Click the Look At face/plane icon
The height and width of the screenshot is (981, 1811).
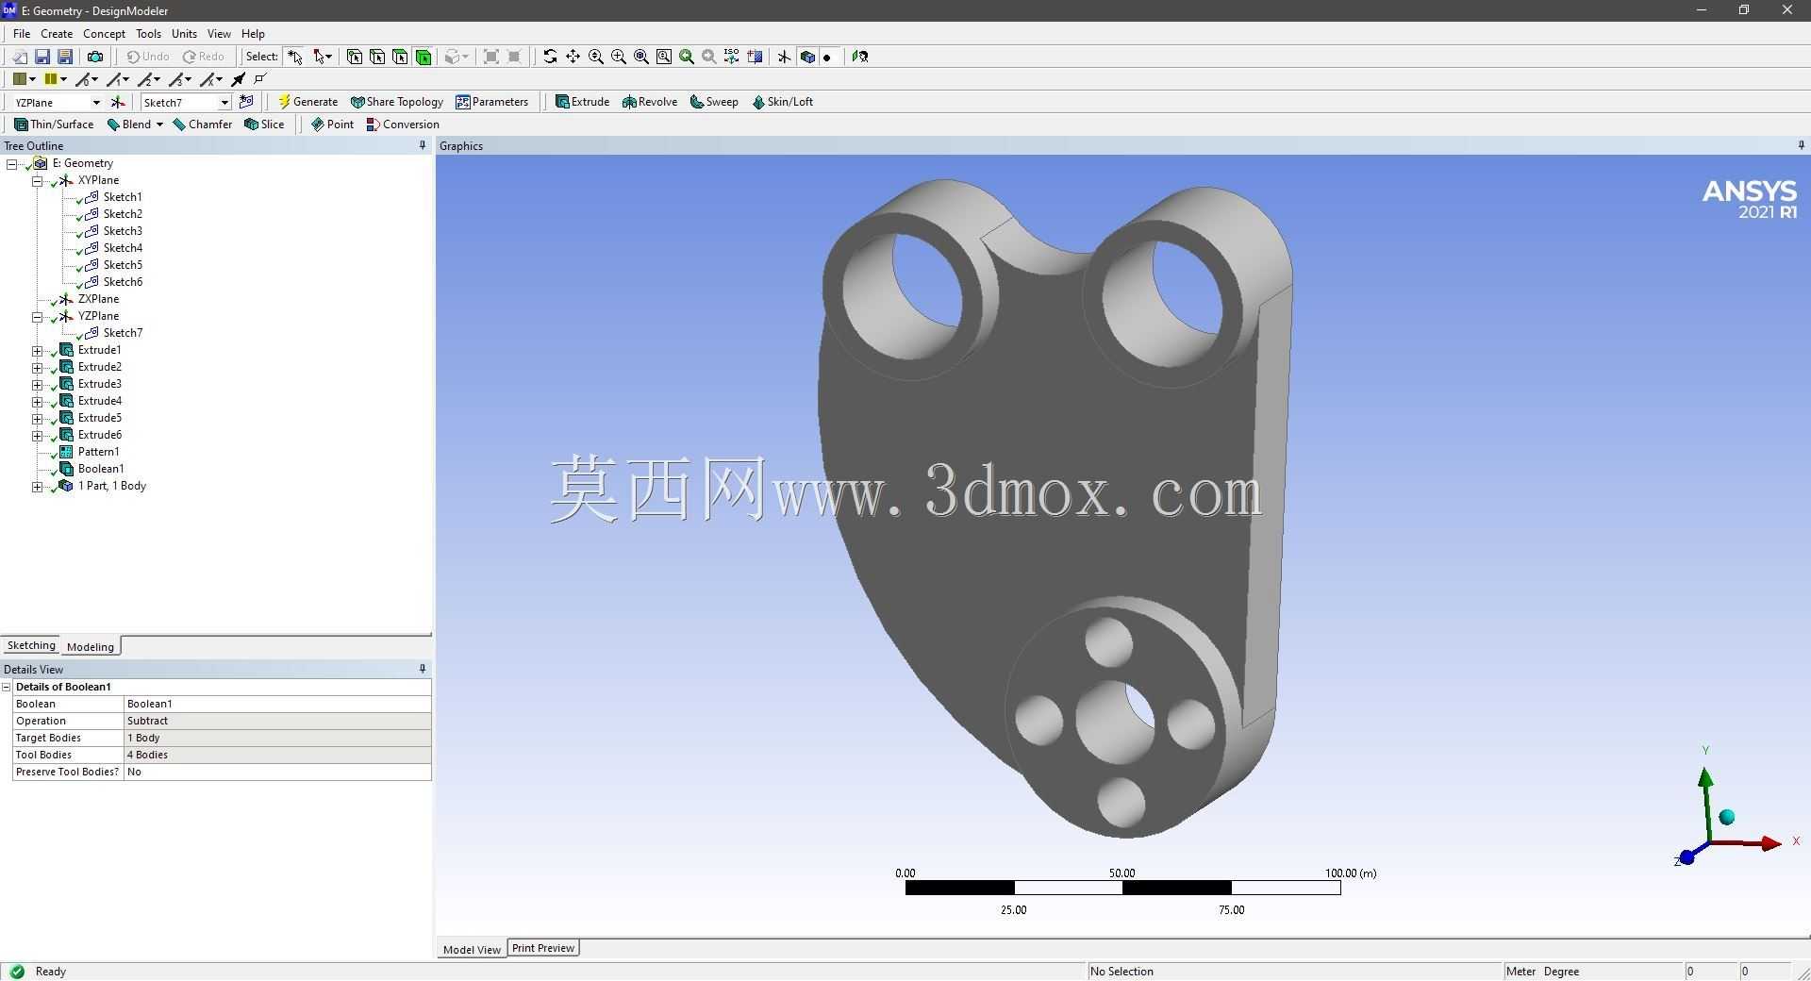click(860, 57)
